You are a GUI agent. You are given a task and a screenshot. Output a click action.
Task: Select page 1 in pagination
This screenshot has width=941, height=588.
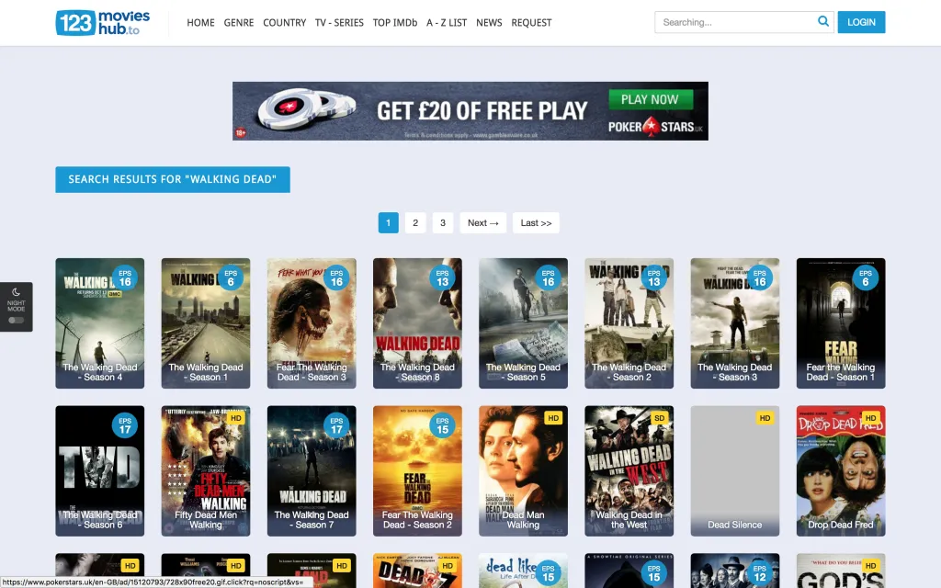(x=389, y=222)
